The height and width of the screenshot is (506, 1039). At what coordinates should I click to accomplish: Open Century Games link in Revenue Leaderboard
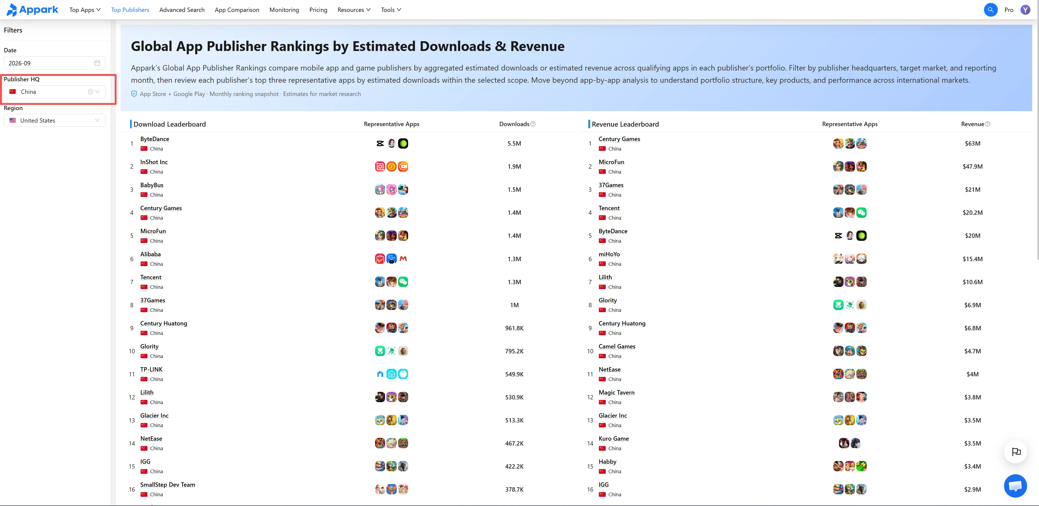pos(619,139)
